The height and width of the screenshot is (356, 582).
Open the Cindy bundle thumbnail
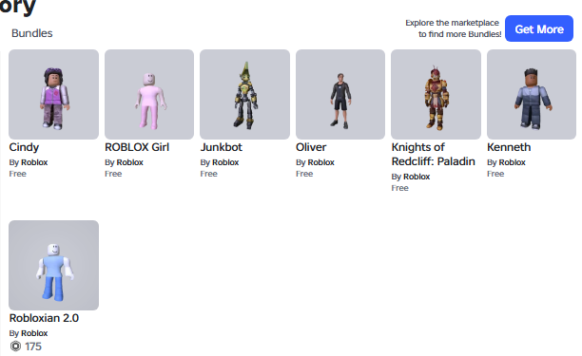(x=54, y=95)
